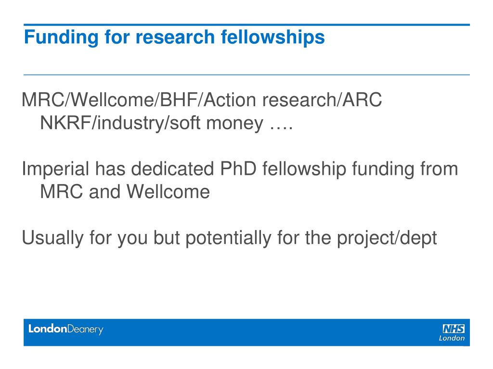The width and height of the screenshot is (493, 369).
Task: Click the NHS logo in footer
Action: [x=454, y=329]
